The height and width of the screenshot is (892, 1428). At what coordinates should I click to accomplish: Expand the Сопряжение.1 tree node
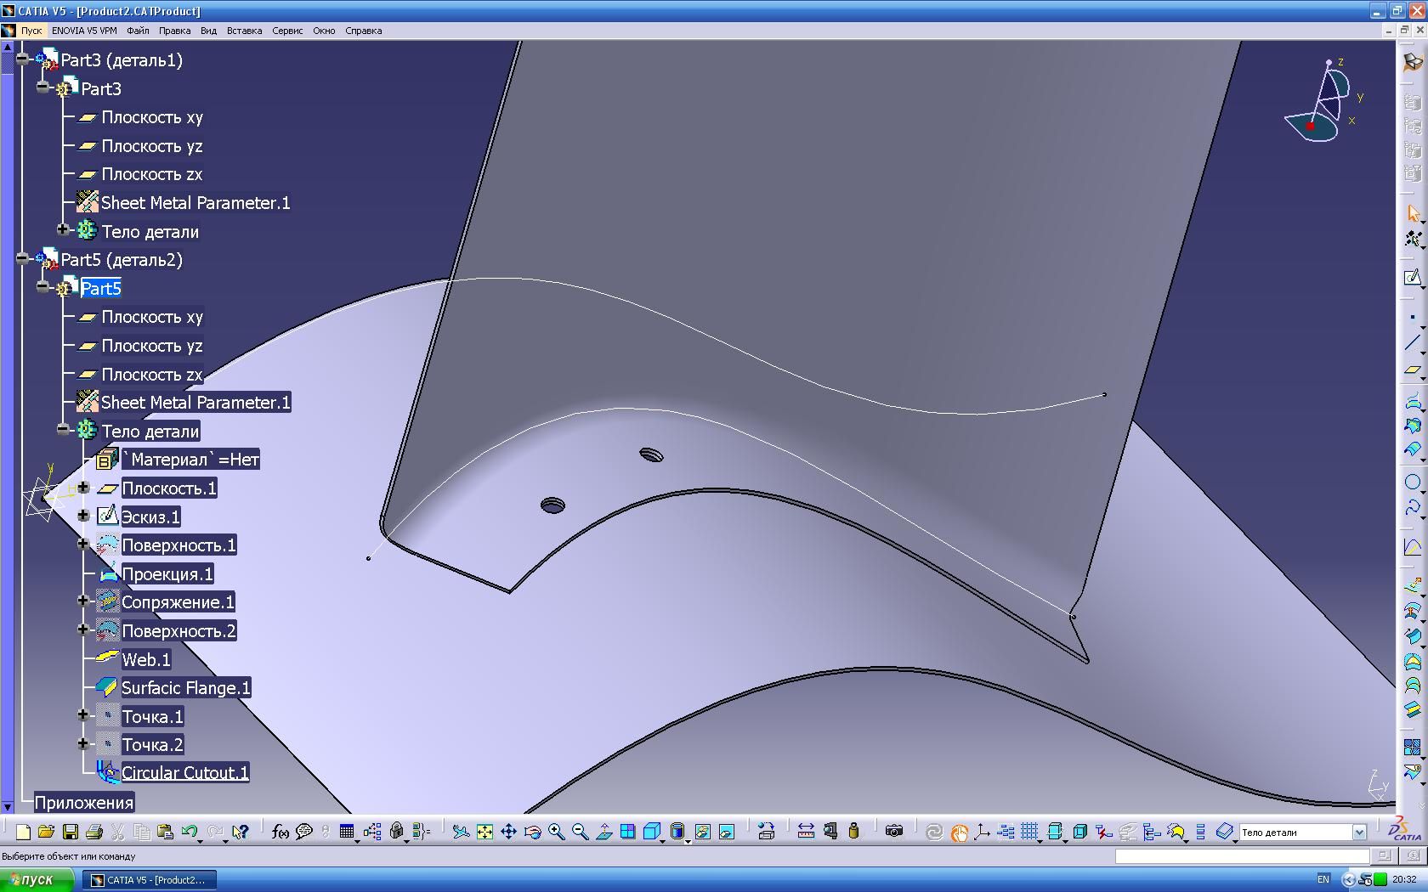click(x=83, y=601)
